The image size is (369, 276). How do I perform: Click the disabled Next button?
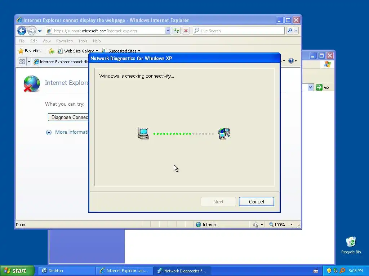[x=218, y=202]
